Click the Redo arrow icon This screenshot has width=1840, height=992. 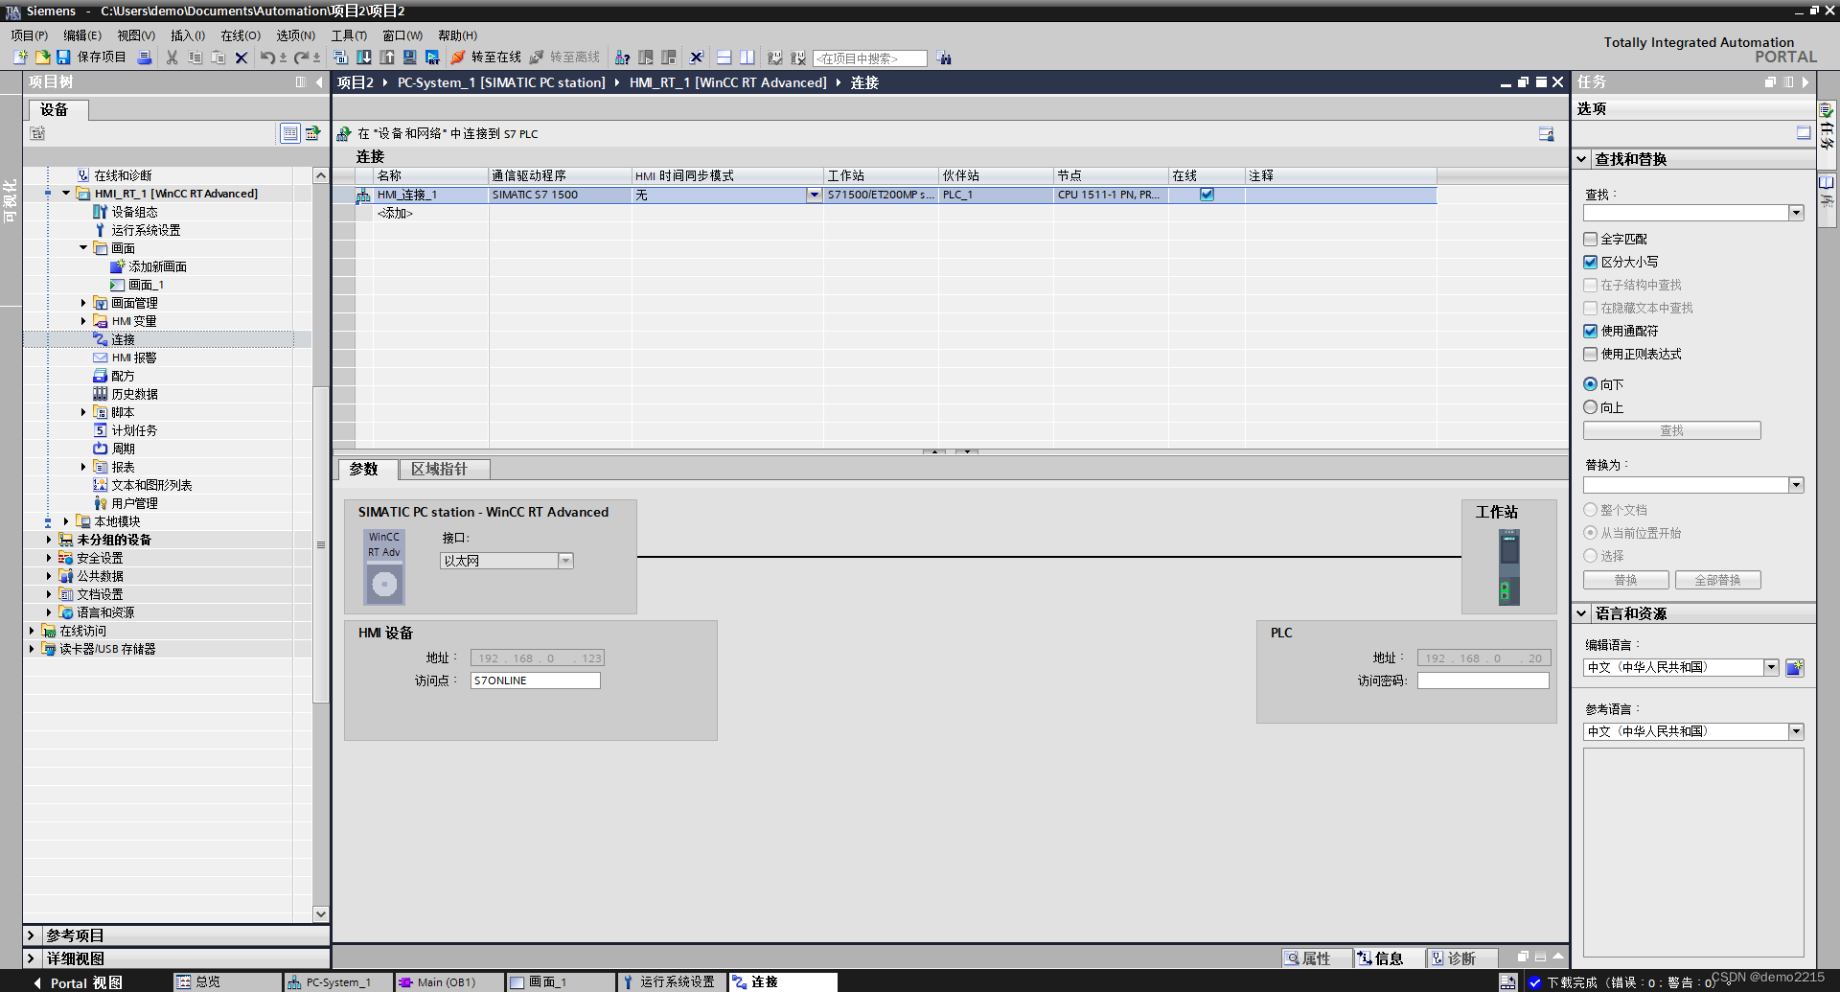tap(302, 58)
